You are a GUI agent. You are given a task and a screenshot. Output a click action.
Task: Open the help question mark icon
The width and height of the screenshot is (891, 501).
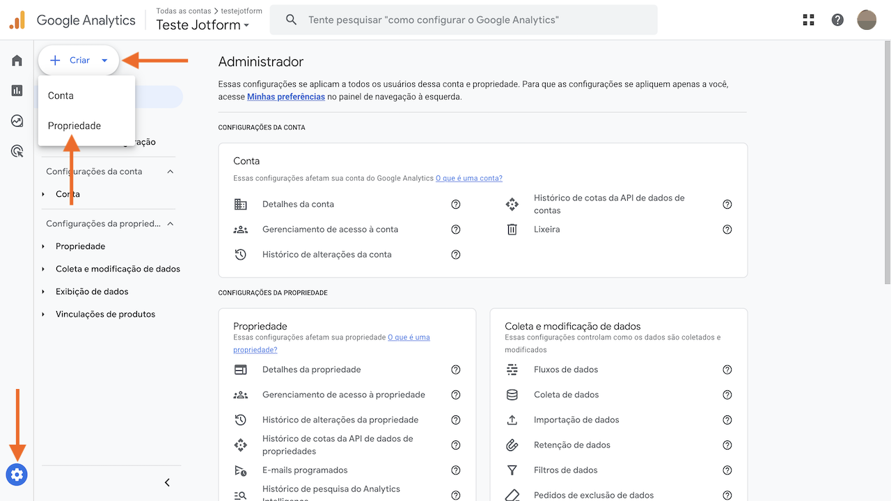click(837, 19)
